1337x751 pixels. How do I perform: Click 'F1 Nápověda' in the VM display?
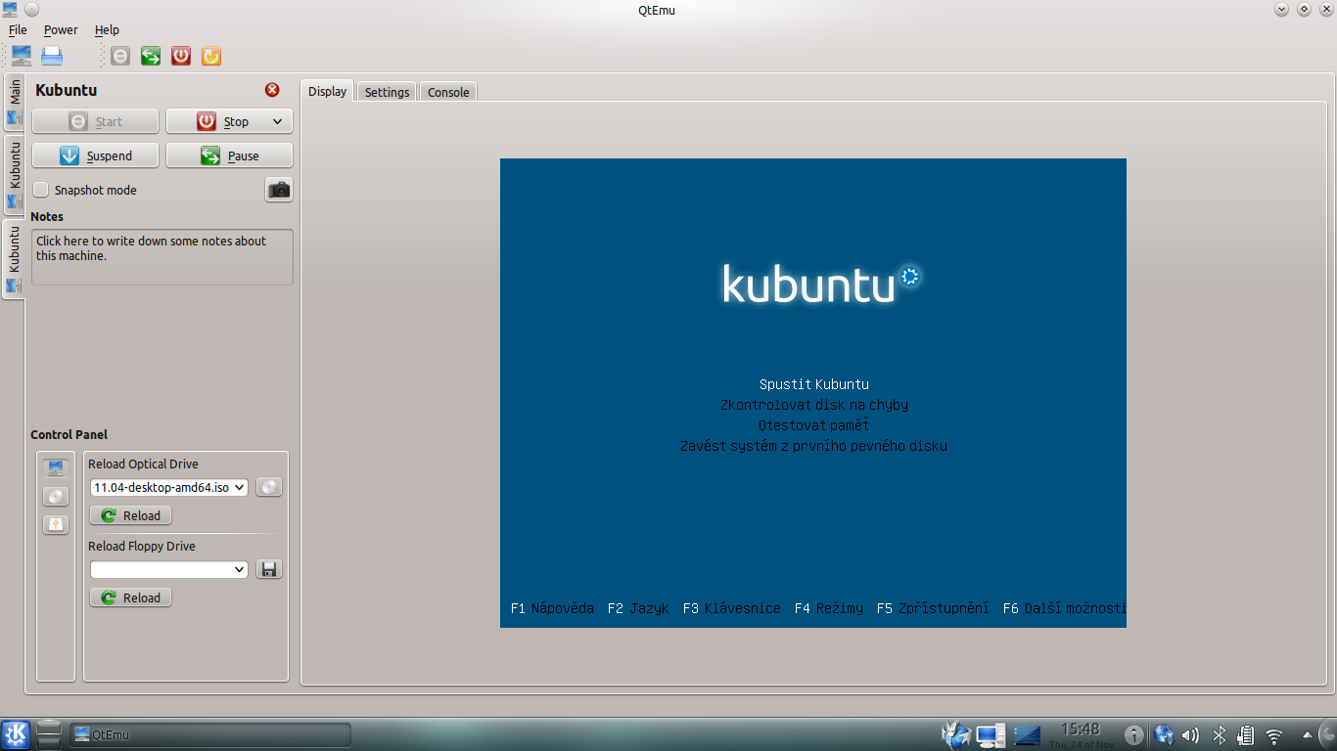(x=552, y=608)
